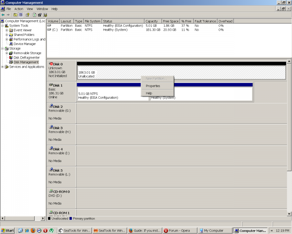Click the Start button

[x=8, y=230]
